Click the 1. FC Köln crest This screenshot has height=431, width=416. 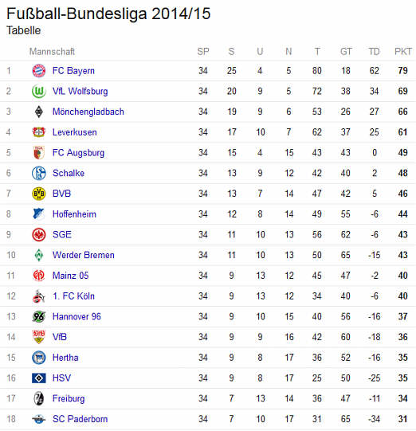(39, 296)
